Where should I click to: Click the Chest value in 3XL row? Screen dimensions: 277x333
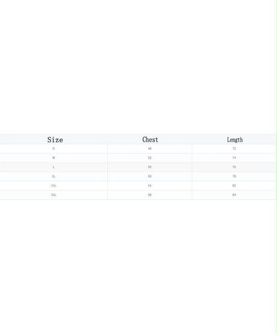pos(149,195)
